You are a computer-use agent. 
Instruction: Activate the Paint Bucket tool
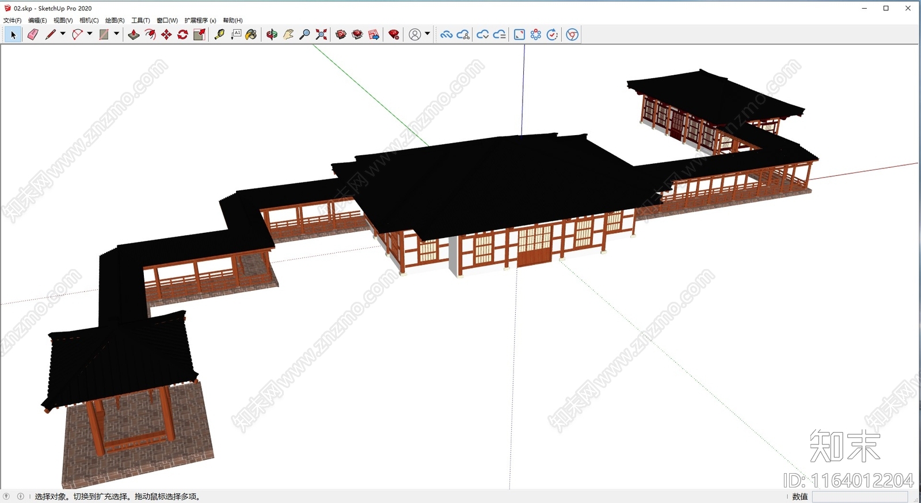252,34
